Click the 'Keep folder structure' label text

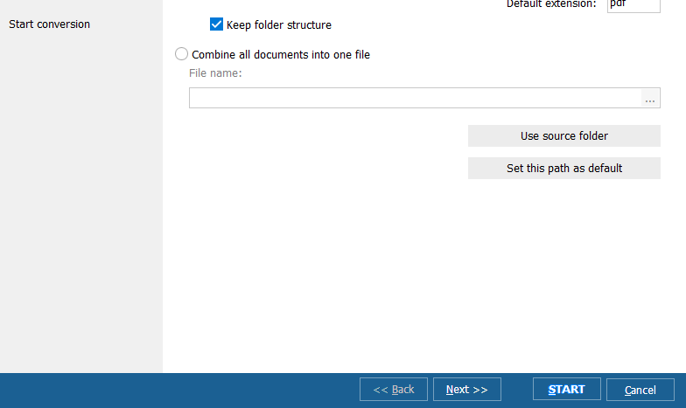coord(278,25)
